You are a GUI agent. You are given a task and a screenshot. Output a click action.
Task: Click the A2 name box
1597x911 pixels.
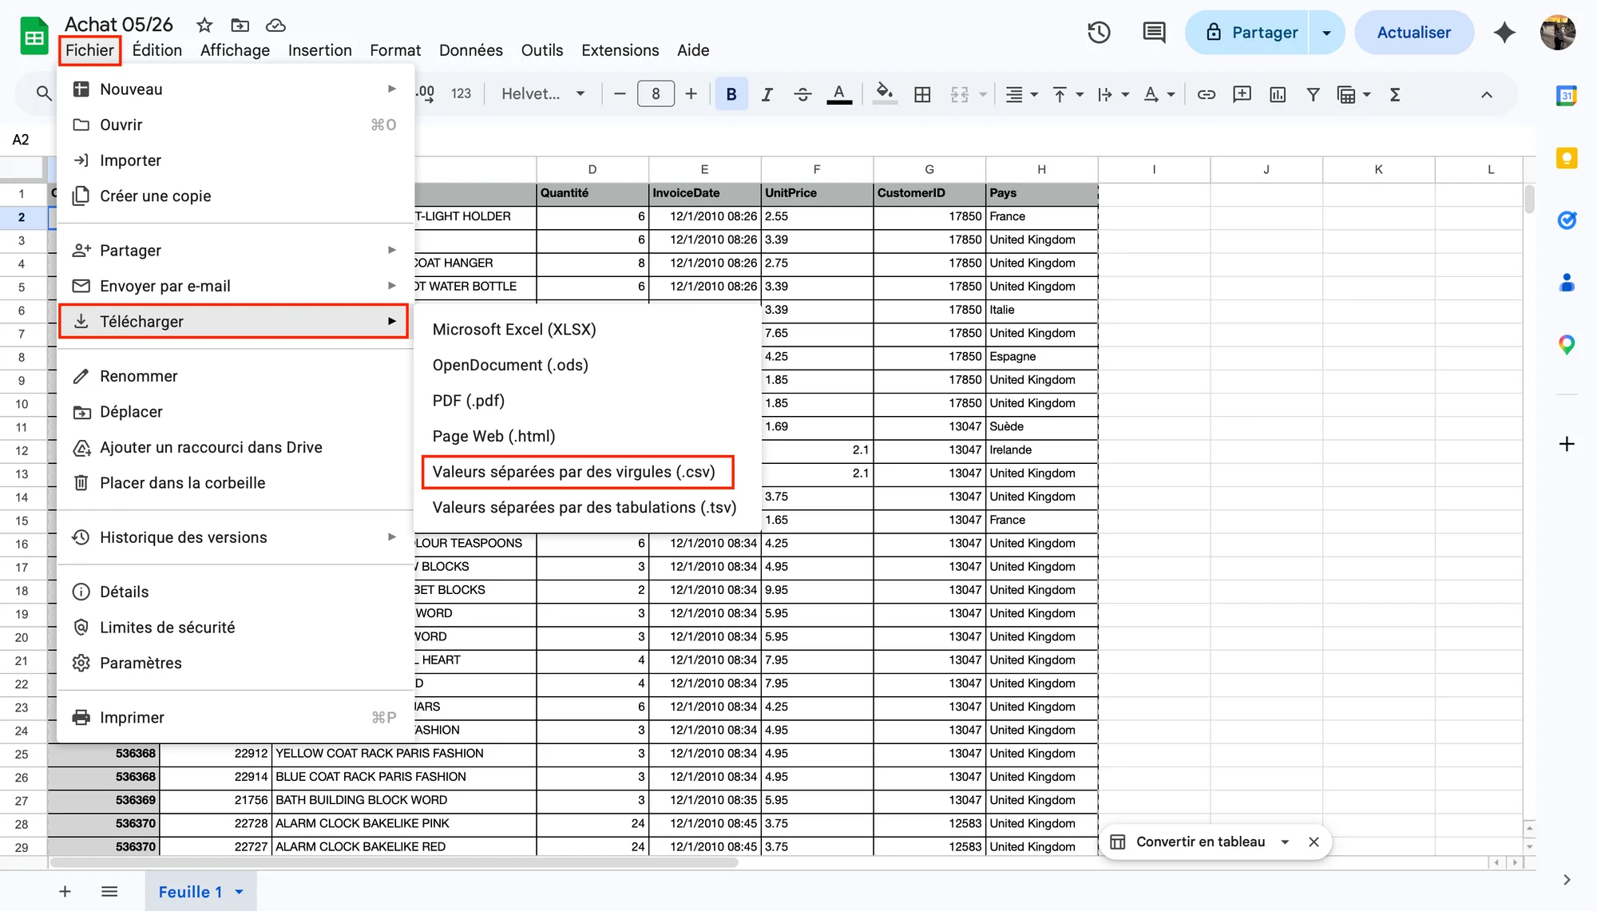click(21, 140)
